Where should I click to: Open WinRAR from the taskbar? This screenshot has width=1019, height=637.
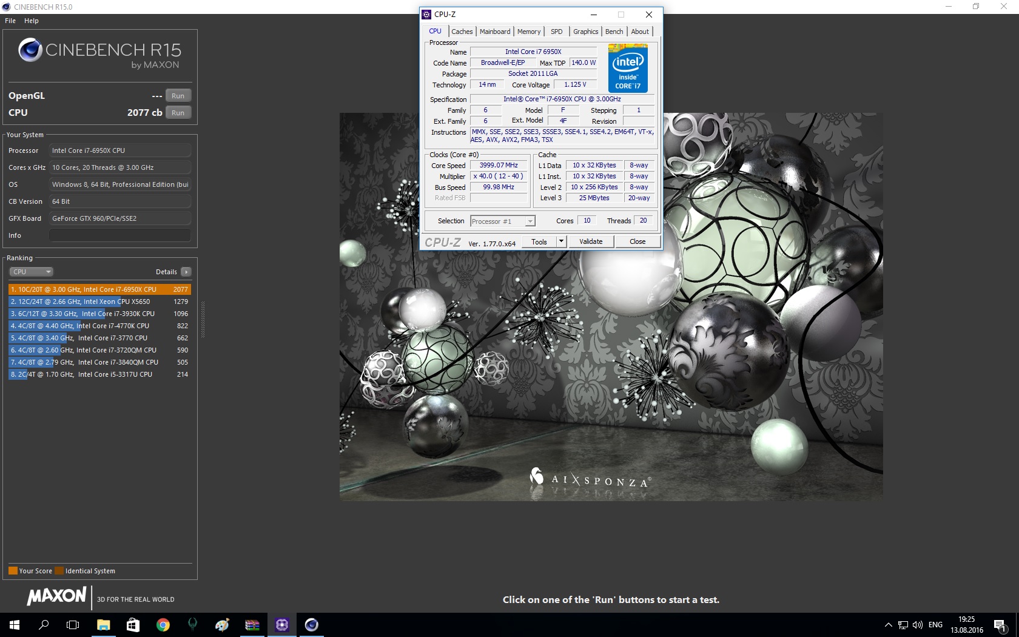click(252, 624)
